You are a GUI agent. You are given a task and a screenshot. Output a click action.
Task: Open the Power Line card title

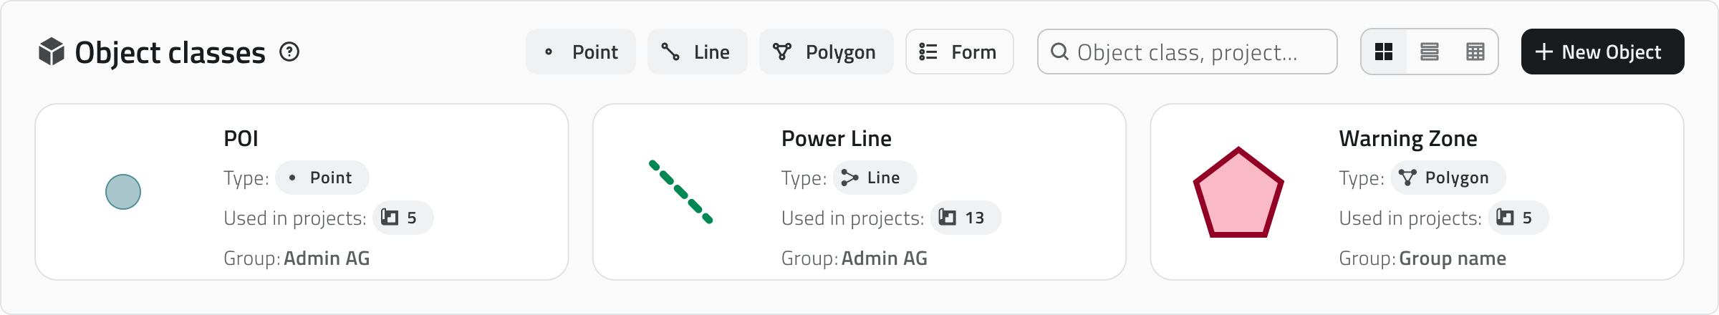coord(836,138)
